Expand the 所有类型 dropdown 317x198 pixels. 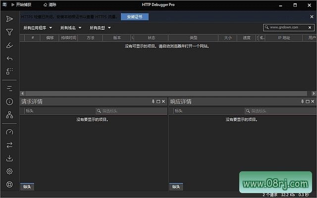click(100, 28)
